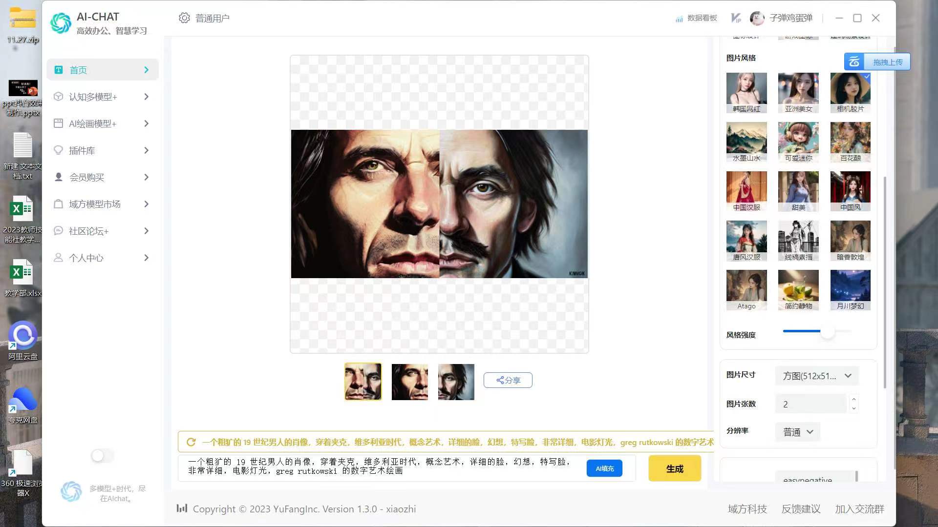Select the third portrait thumbnail

point(456,382)
